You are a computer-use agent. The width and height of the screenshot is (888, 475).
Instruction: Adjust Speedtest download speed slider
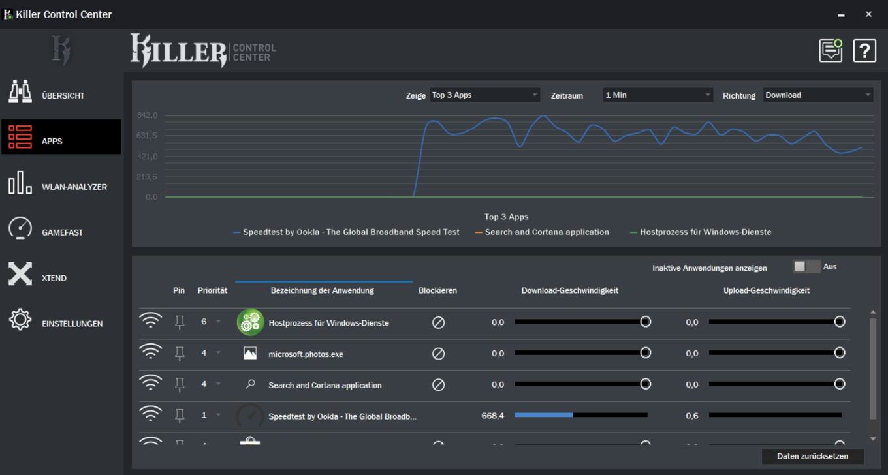point(581,415)
